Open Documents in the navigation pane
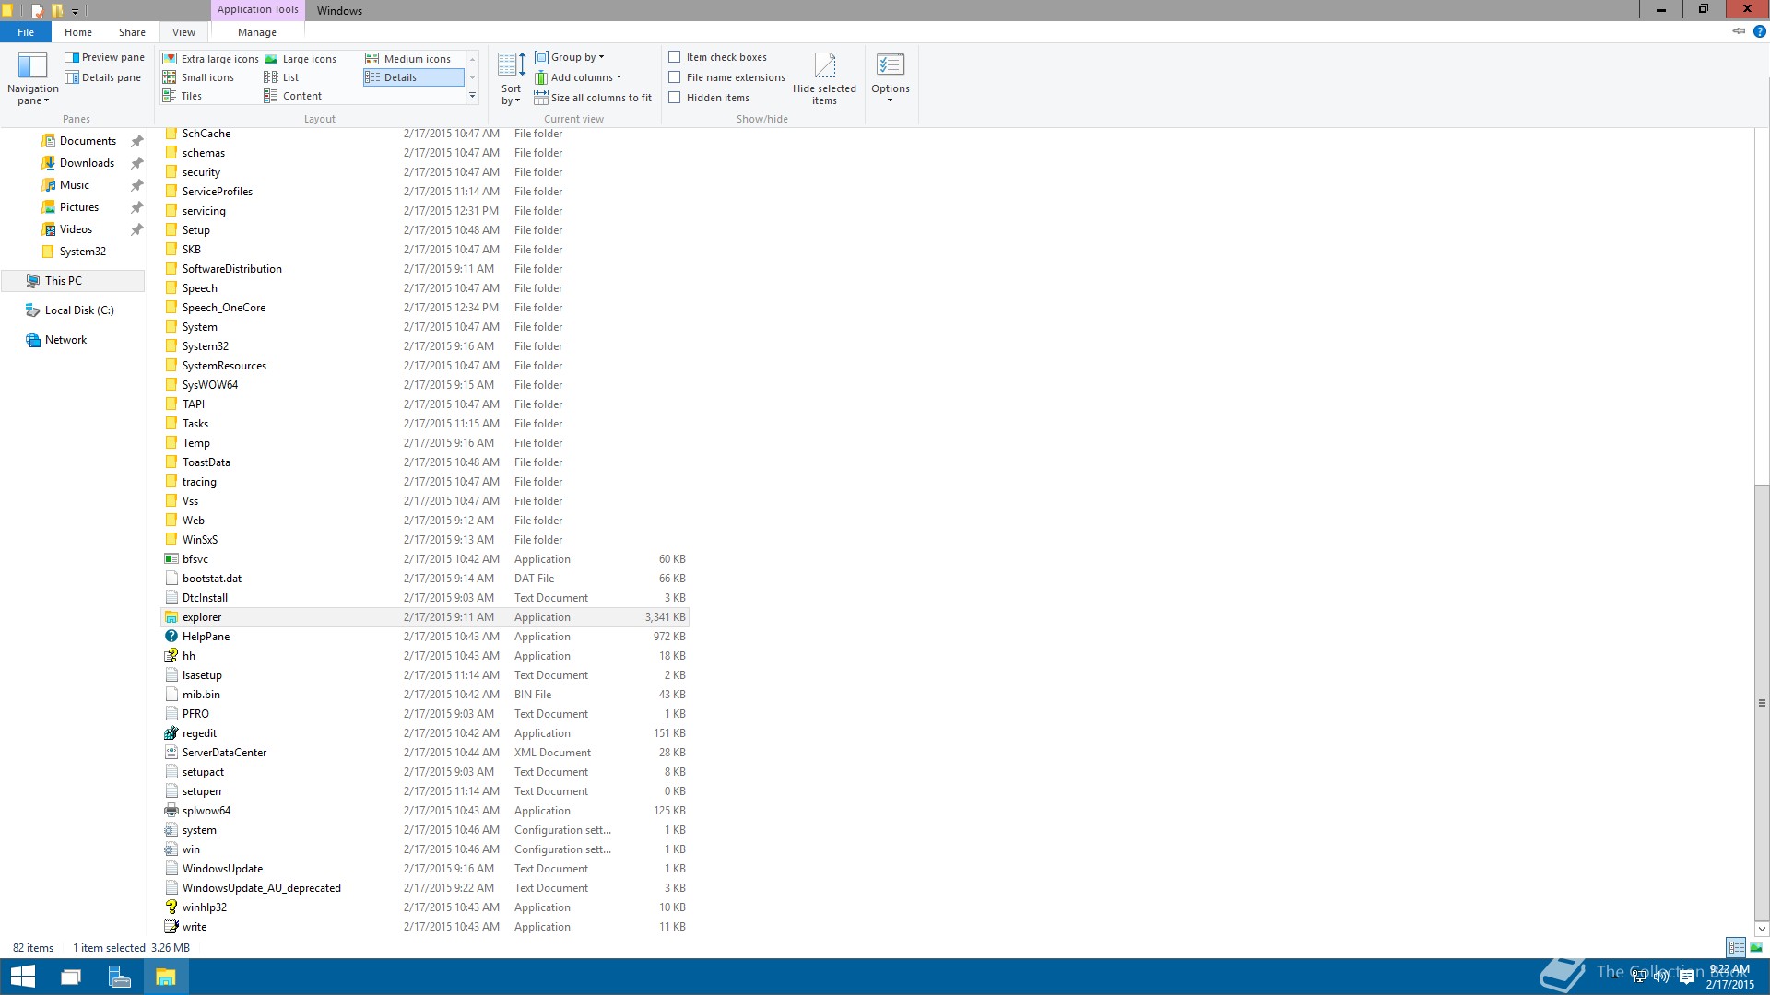This screenshot has width=1770, height=995. (88, 141)
